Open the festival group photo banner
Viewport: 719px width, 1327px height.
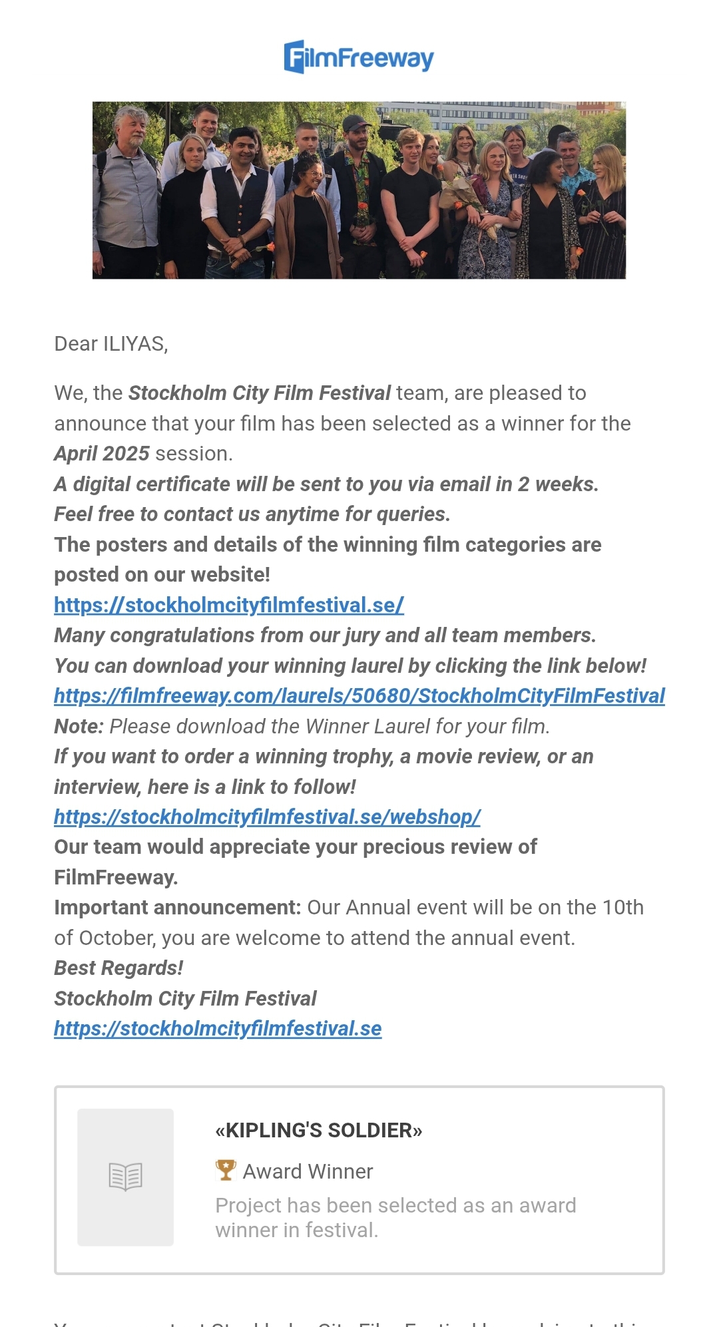click(x=359, y=190)
